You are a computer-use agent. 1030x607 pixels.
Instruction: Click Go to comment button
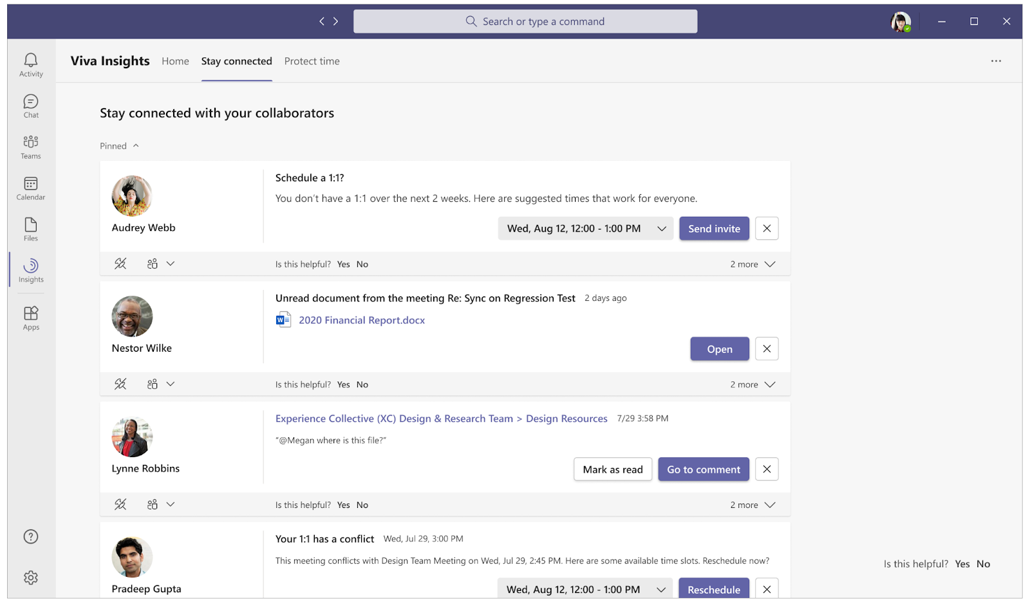tap(704, 469)
